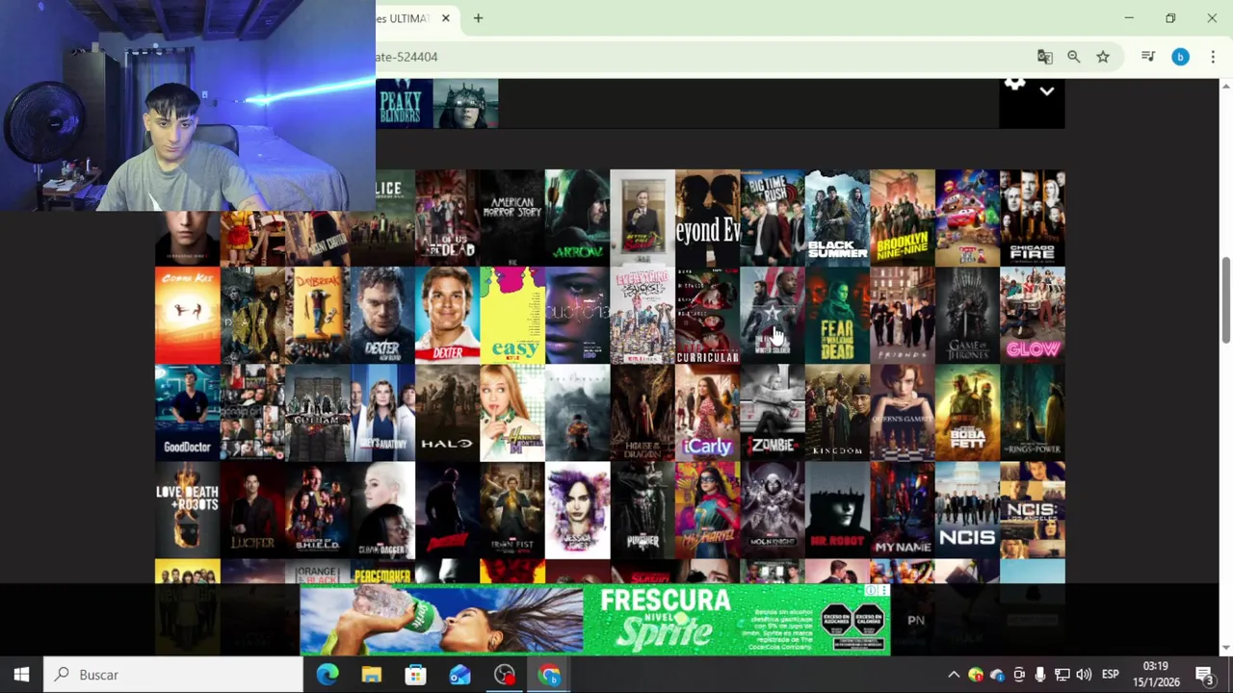Image resolution: width=1233 pixels, height=693 pixels.
Task: Click the ad info icon on Sprite banner
Action: pyautogui.click(x=871, y=591)
